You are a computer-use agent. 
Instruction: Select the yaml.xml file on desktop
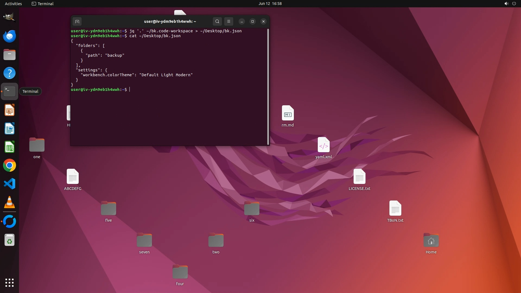click(x=323, y=145)
